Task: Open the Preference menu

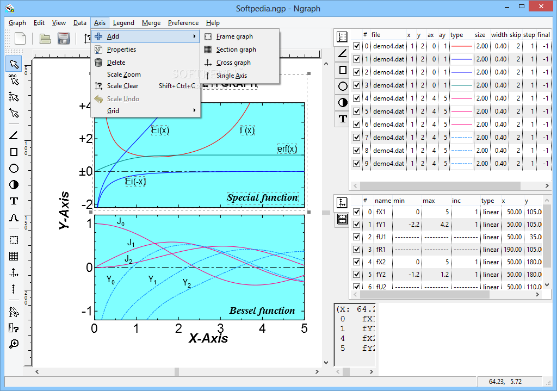Action: coord(183,23)
